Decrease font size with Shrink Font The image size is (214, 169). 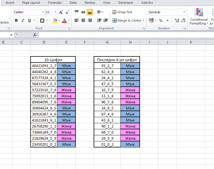67,12
